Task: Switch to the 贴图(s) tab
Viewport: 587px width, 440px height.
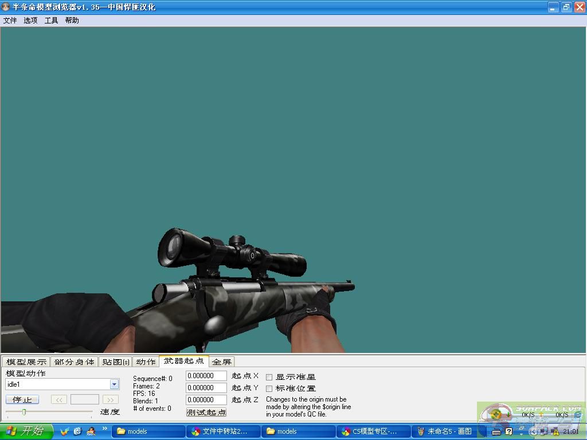Action: tap(115, 362)
